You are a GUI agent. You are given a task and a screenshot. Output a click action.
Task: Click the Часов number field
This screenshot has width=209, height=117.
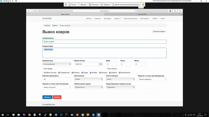[126, 64]
